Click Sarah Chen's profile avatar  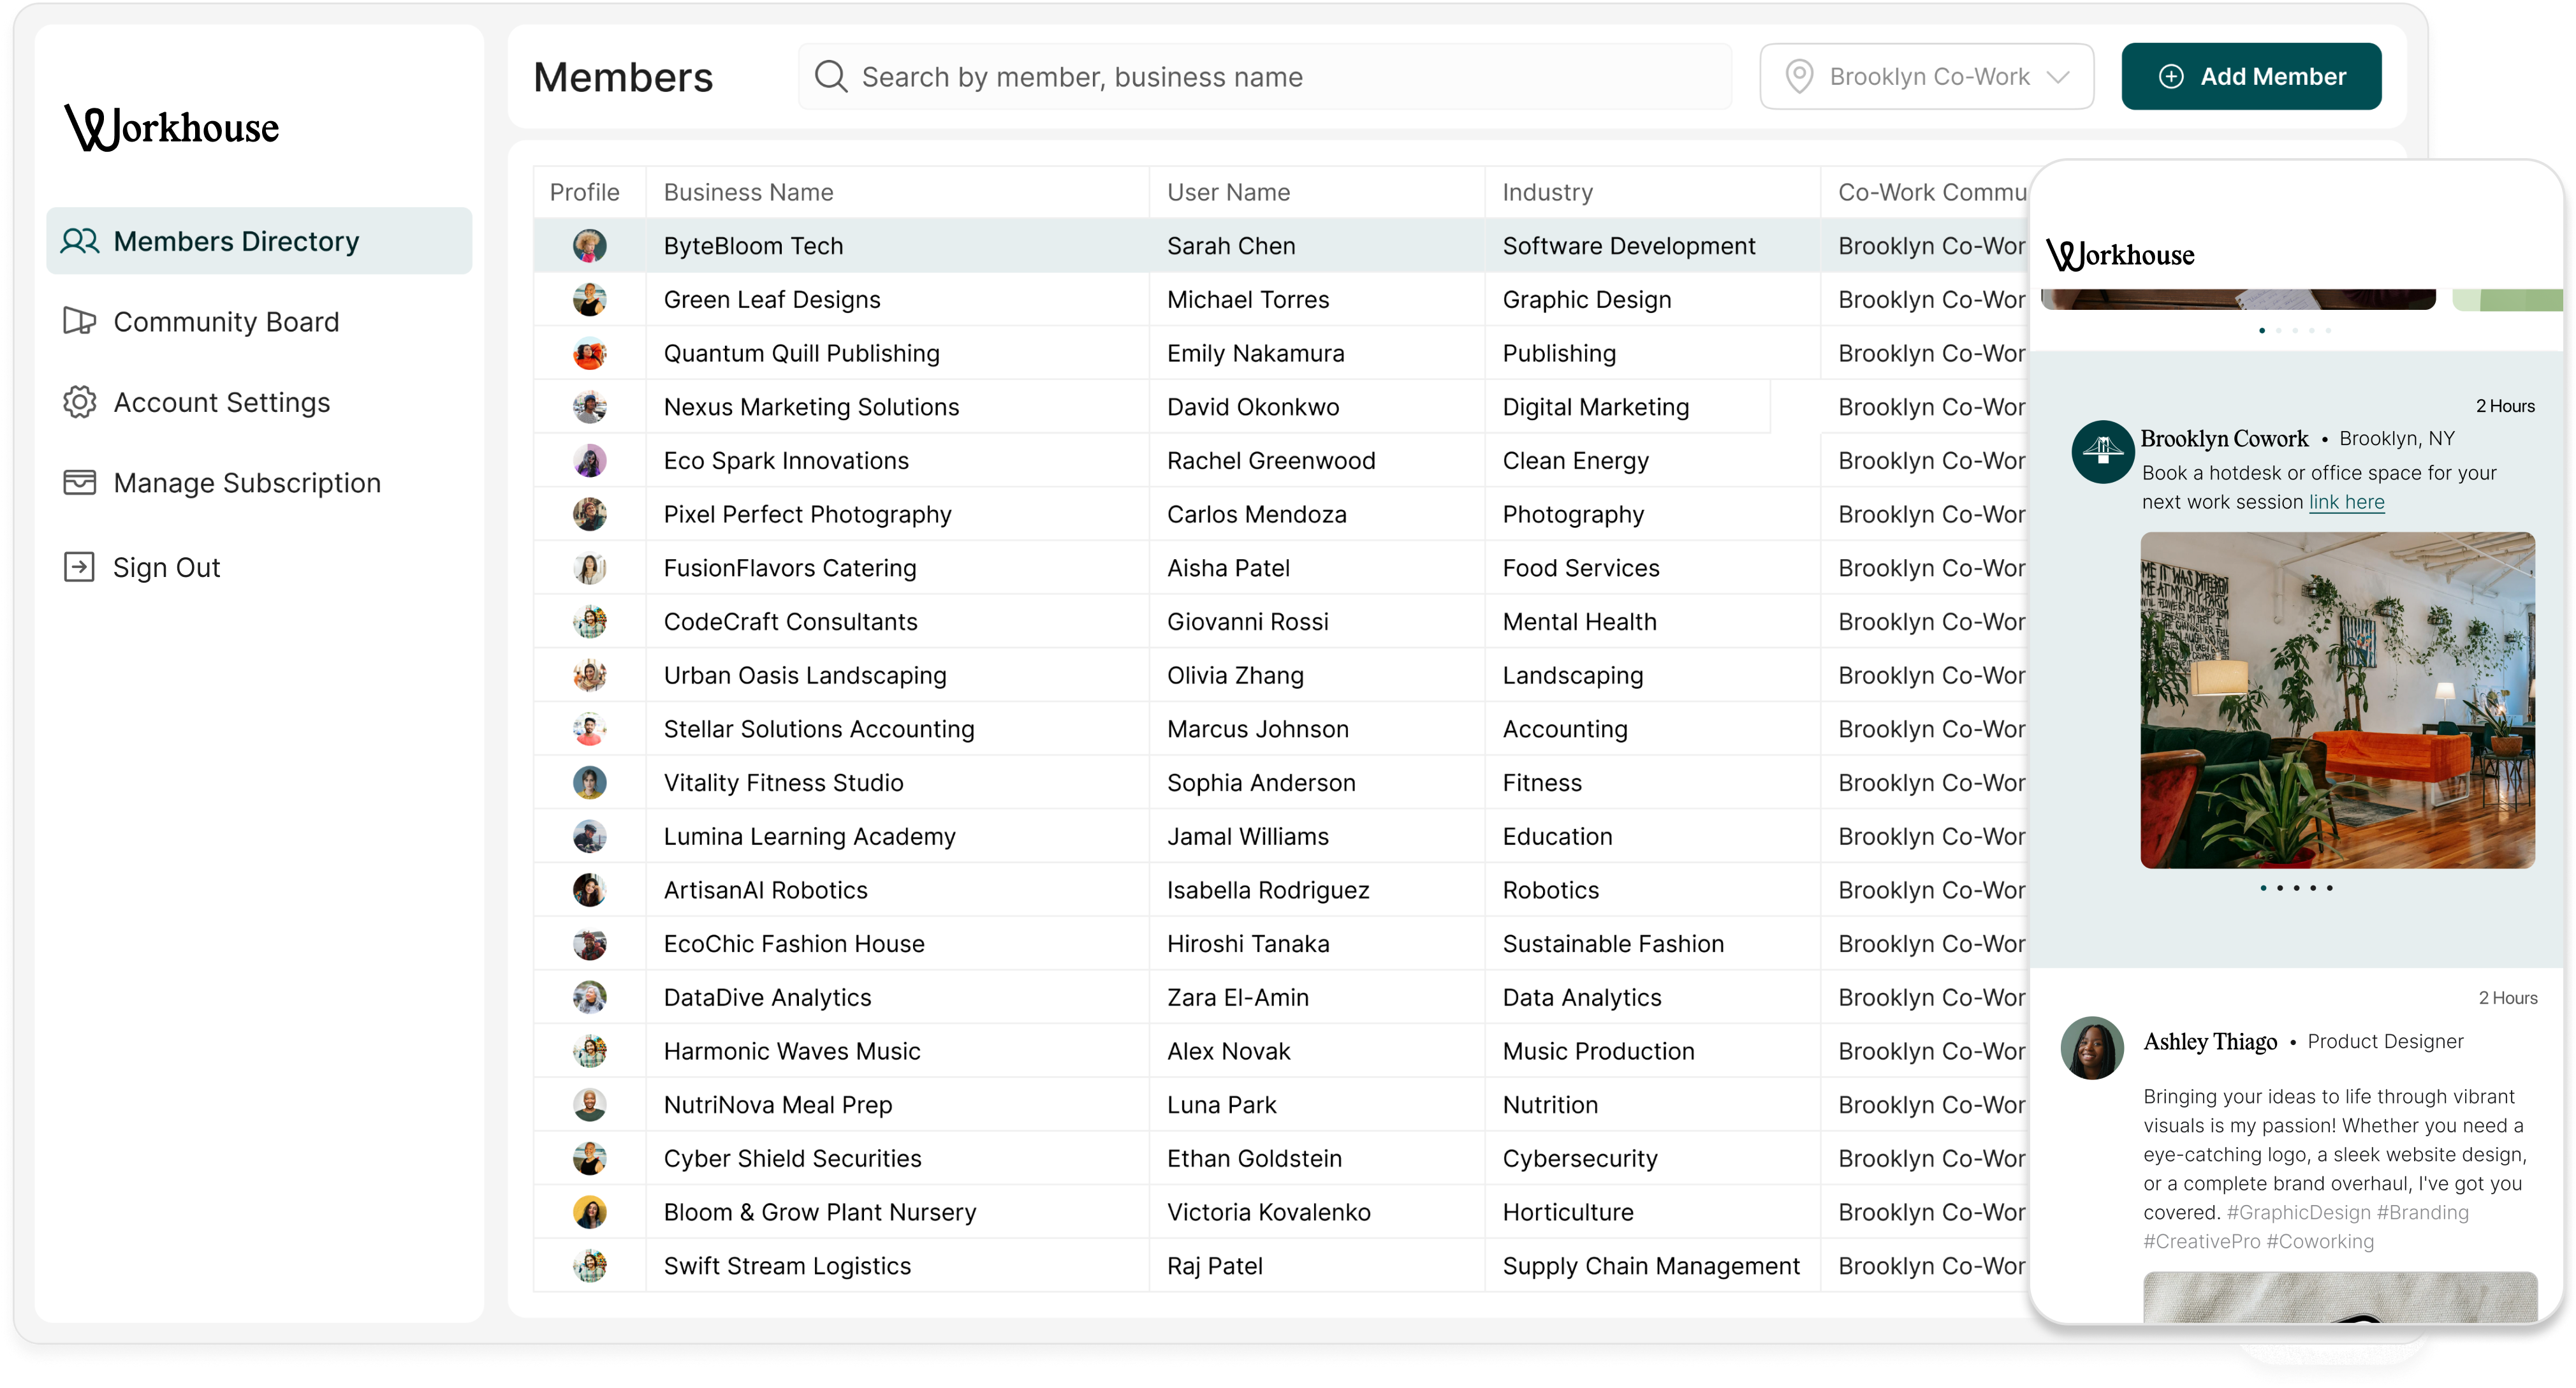[590, 246]
